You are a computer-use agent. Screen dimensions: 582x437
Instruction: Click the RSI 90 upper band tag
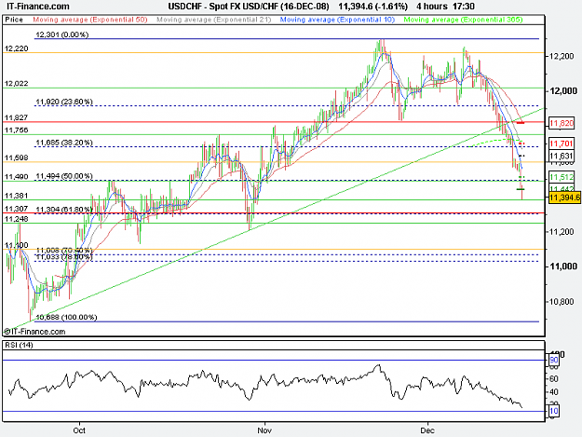pos(554,361)
